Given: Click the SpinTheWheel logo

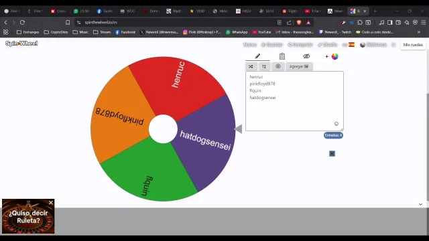Looking at the screenshot, I should [x=21, y=43].
